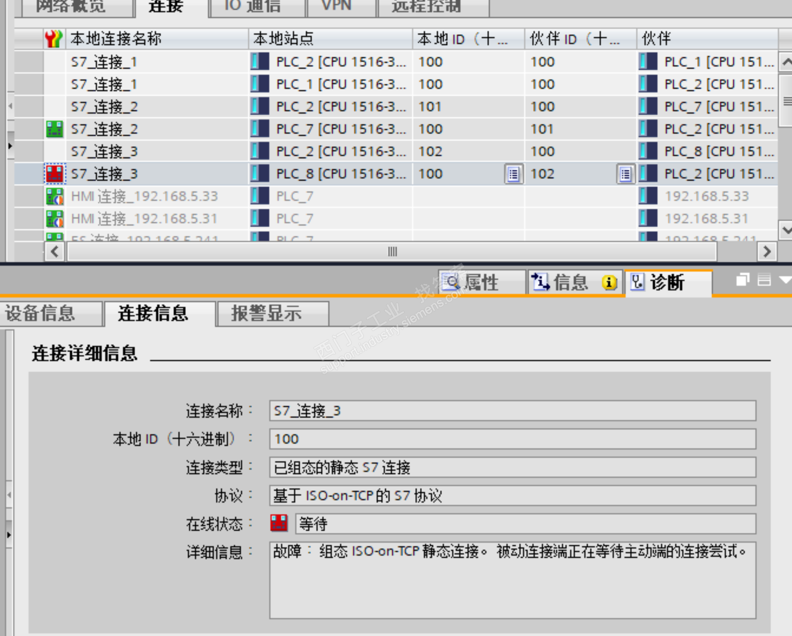
Task: Click the 在线状态 field showing 等待
Action: point(525,524)
